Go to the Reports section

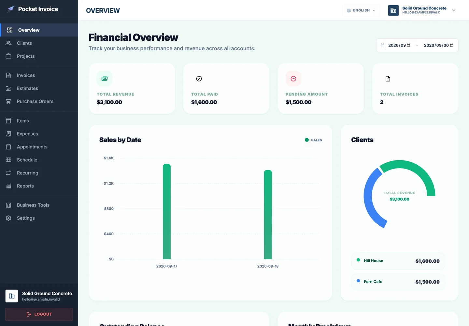[x=39, y=186]
